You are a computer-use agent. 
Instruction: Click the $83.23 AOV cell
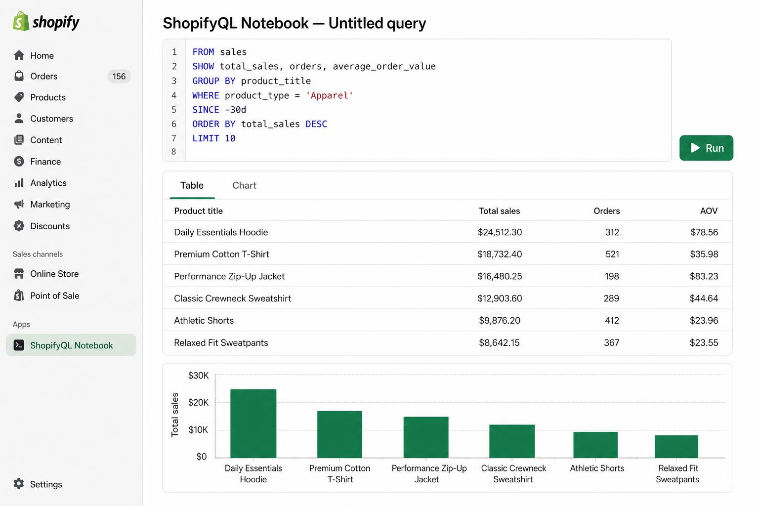704,276
